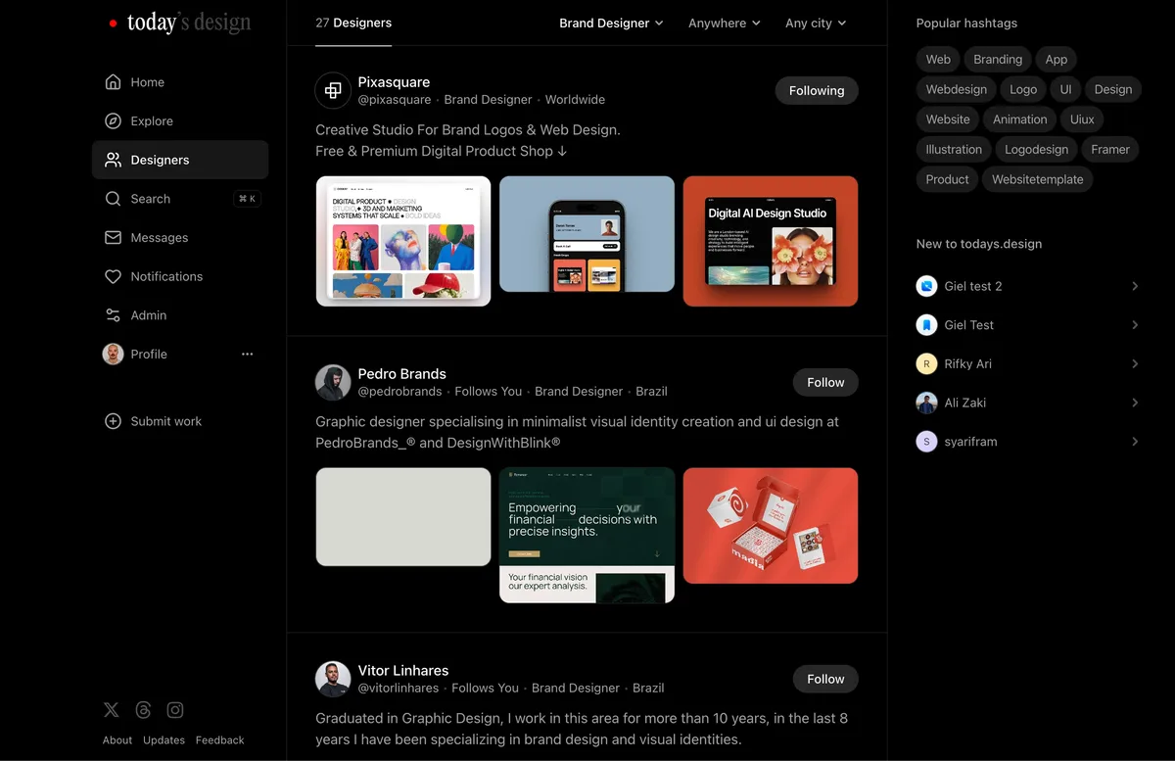Image resolution: width=1175 pixels, height=761 pixels.
Task: Open the Brand Designer filter dropdown
Action: click(x=611, y=23)
